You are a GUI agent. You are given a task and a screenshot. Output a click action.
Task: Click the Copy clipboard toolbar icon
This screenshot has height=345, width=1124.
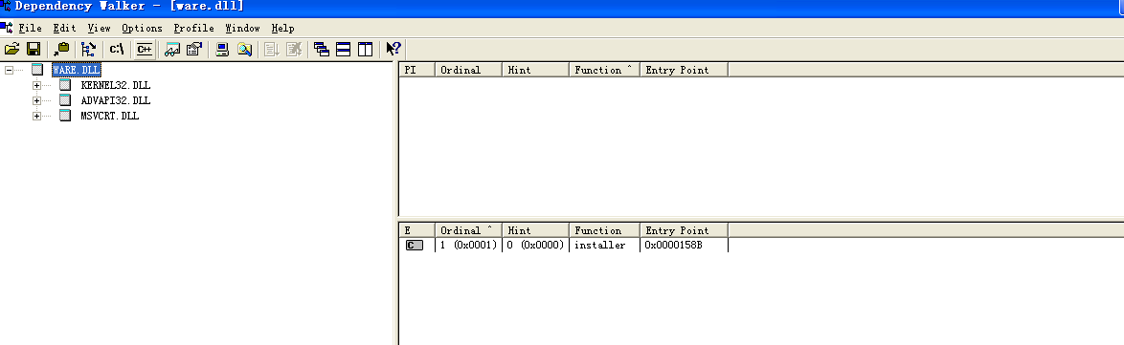pos(61,50)
